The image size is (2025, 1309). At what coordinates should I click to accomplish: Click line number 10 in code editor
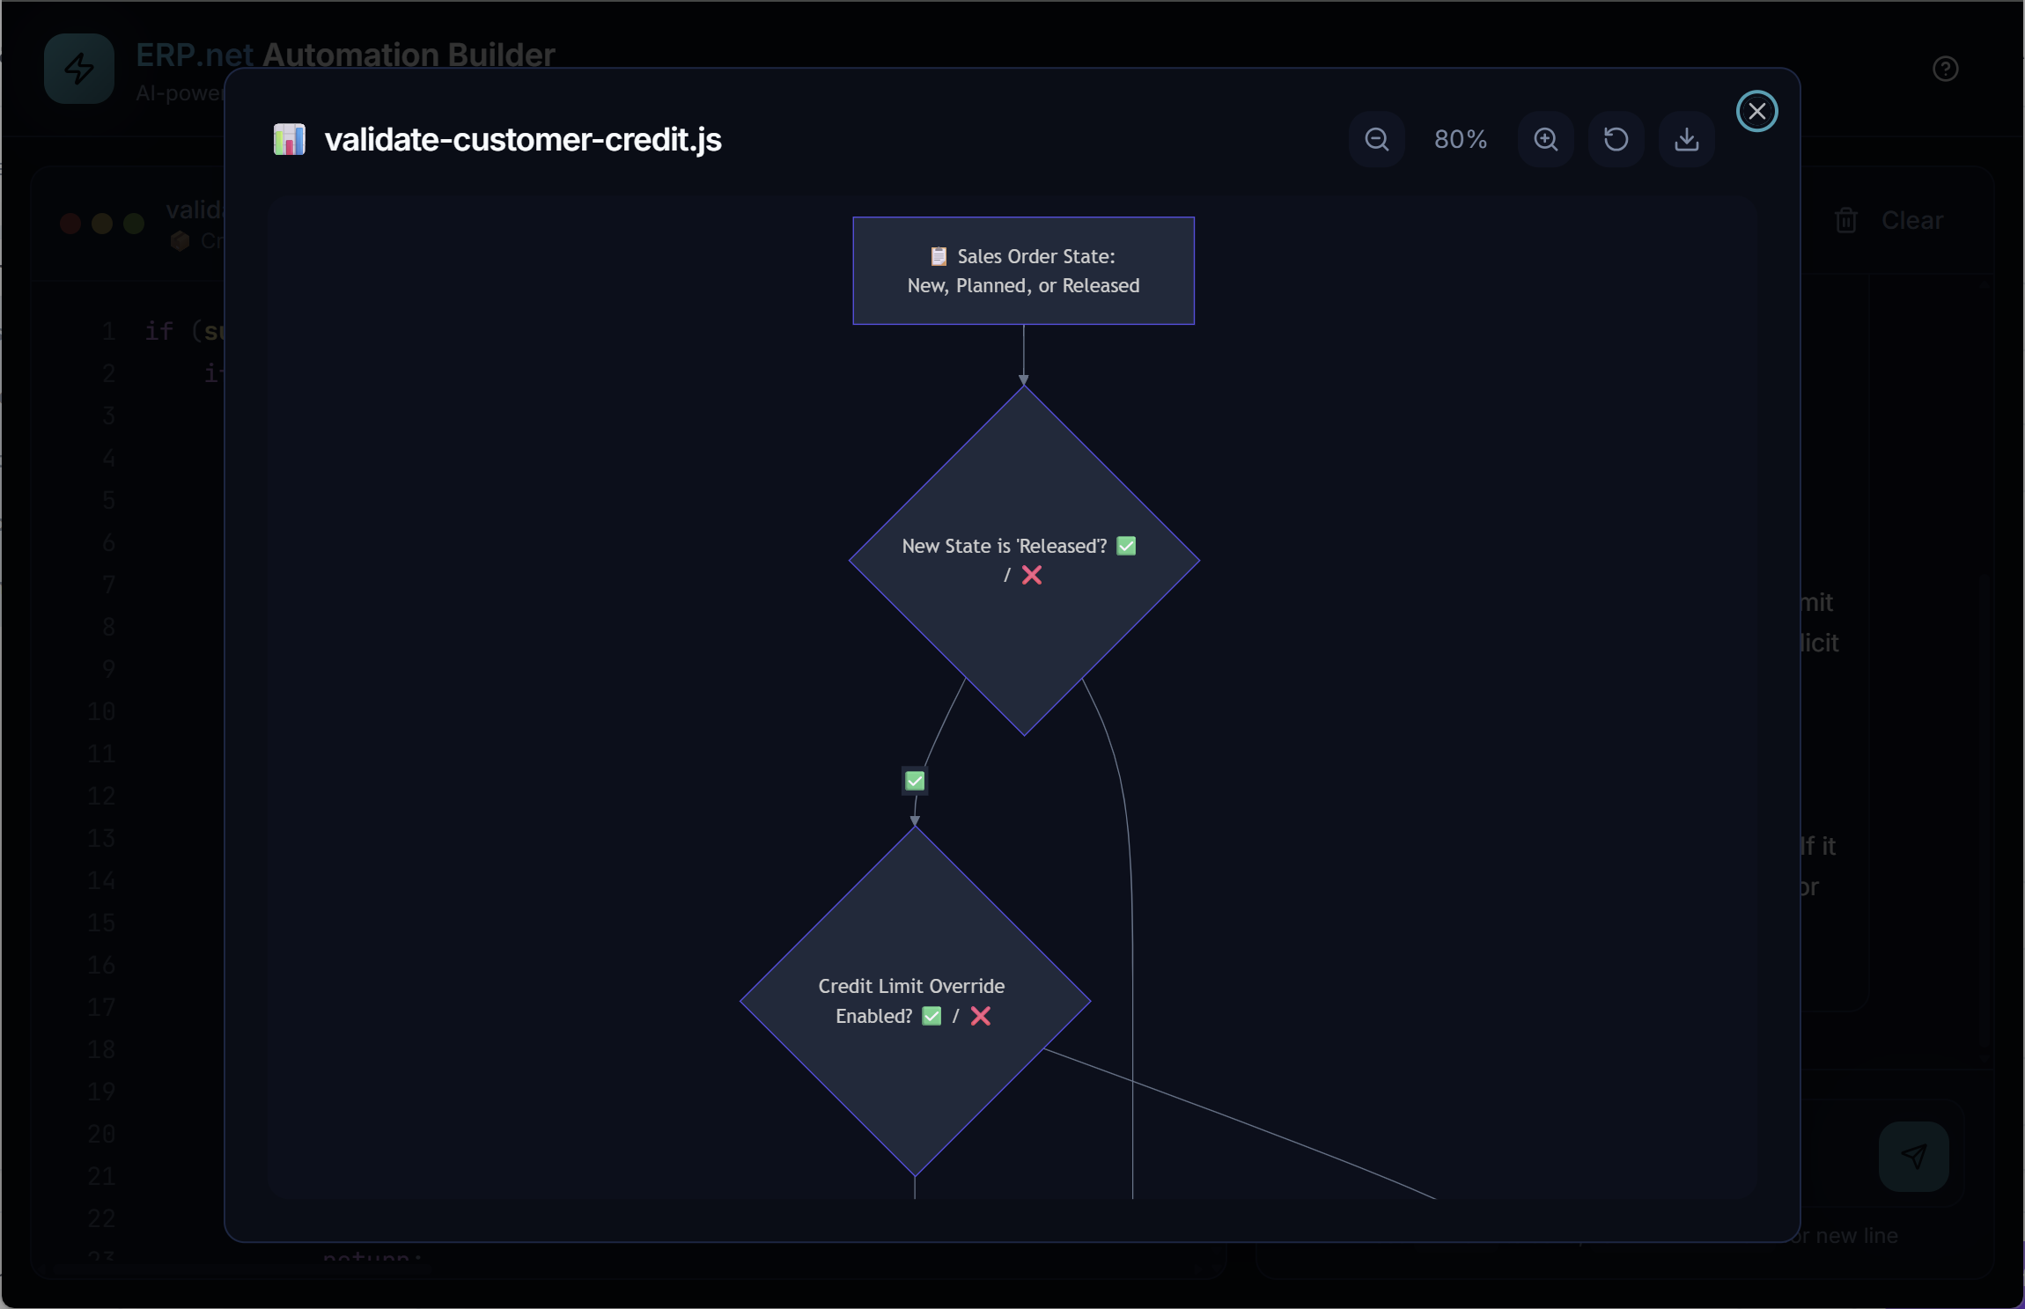(x=101, y=711)
